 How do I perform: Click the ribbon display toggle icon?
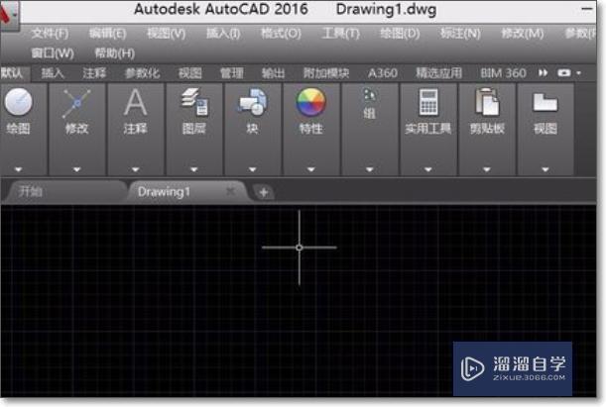tap(564, 73)
